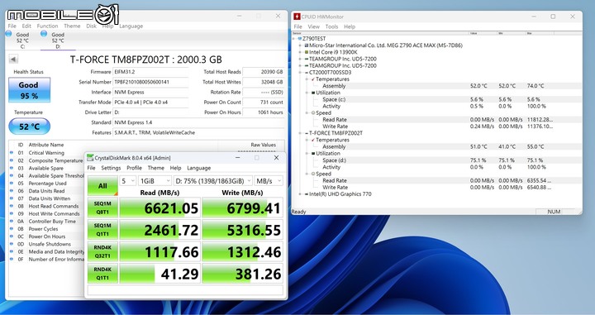Click status dot for Critical Warning attribute

(12, 153)
